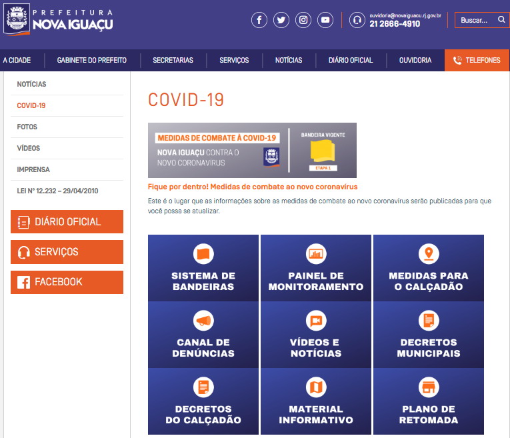
Task: Click the headset ouvidoria icon in header
Action: pyautogui.click(x=357, y=20)
